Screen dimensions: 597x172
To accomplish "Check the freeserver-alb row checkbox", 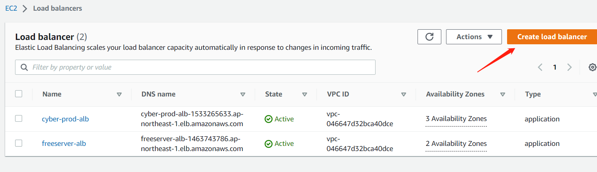I will pyautogui.click(x=19, y=143).
